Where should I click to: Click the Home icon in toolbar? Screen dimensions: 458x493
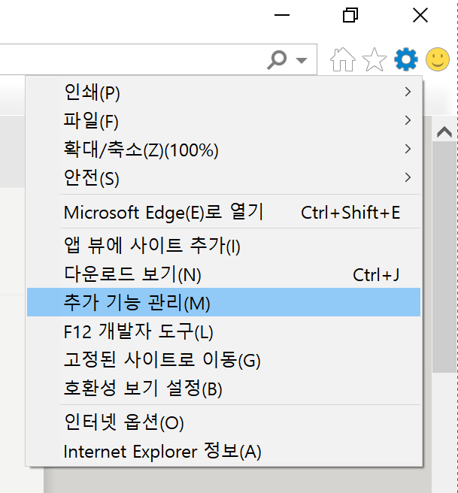tap(342, 59)
